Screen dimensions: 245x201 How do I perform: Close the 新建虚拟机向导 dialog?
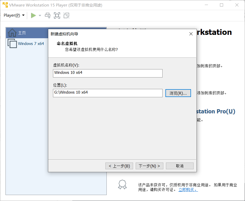click(x=191, y=34)
